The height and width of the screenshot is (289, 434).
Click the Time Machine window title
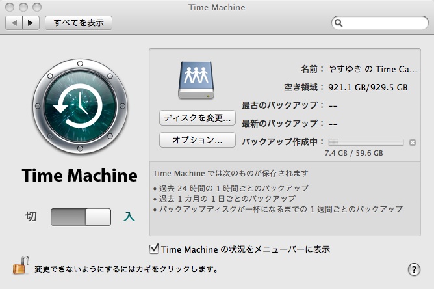pos(217,8)
